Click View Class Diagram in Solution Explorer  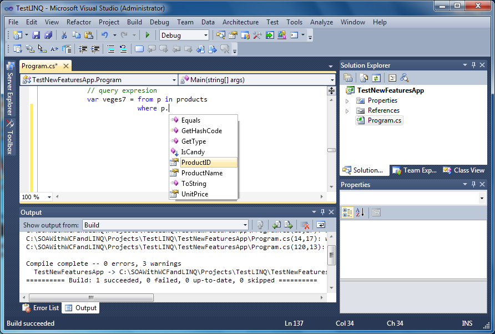[x=405, y=78]
